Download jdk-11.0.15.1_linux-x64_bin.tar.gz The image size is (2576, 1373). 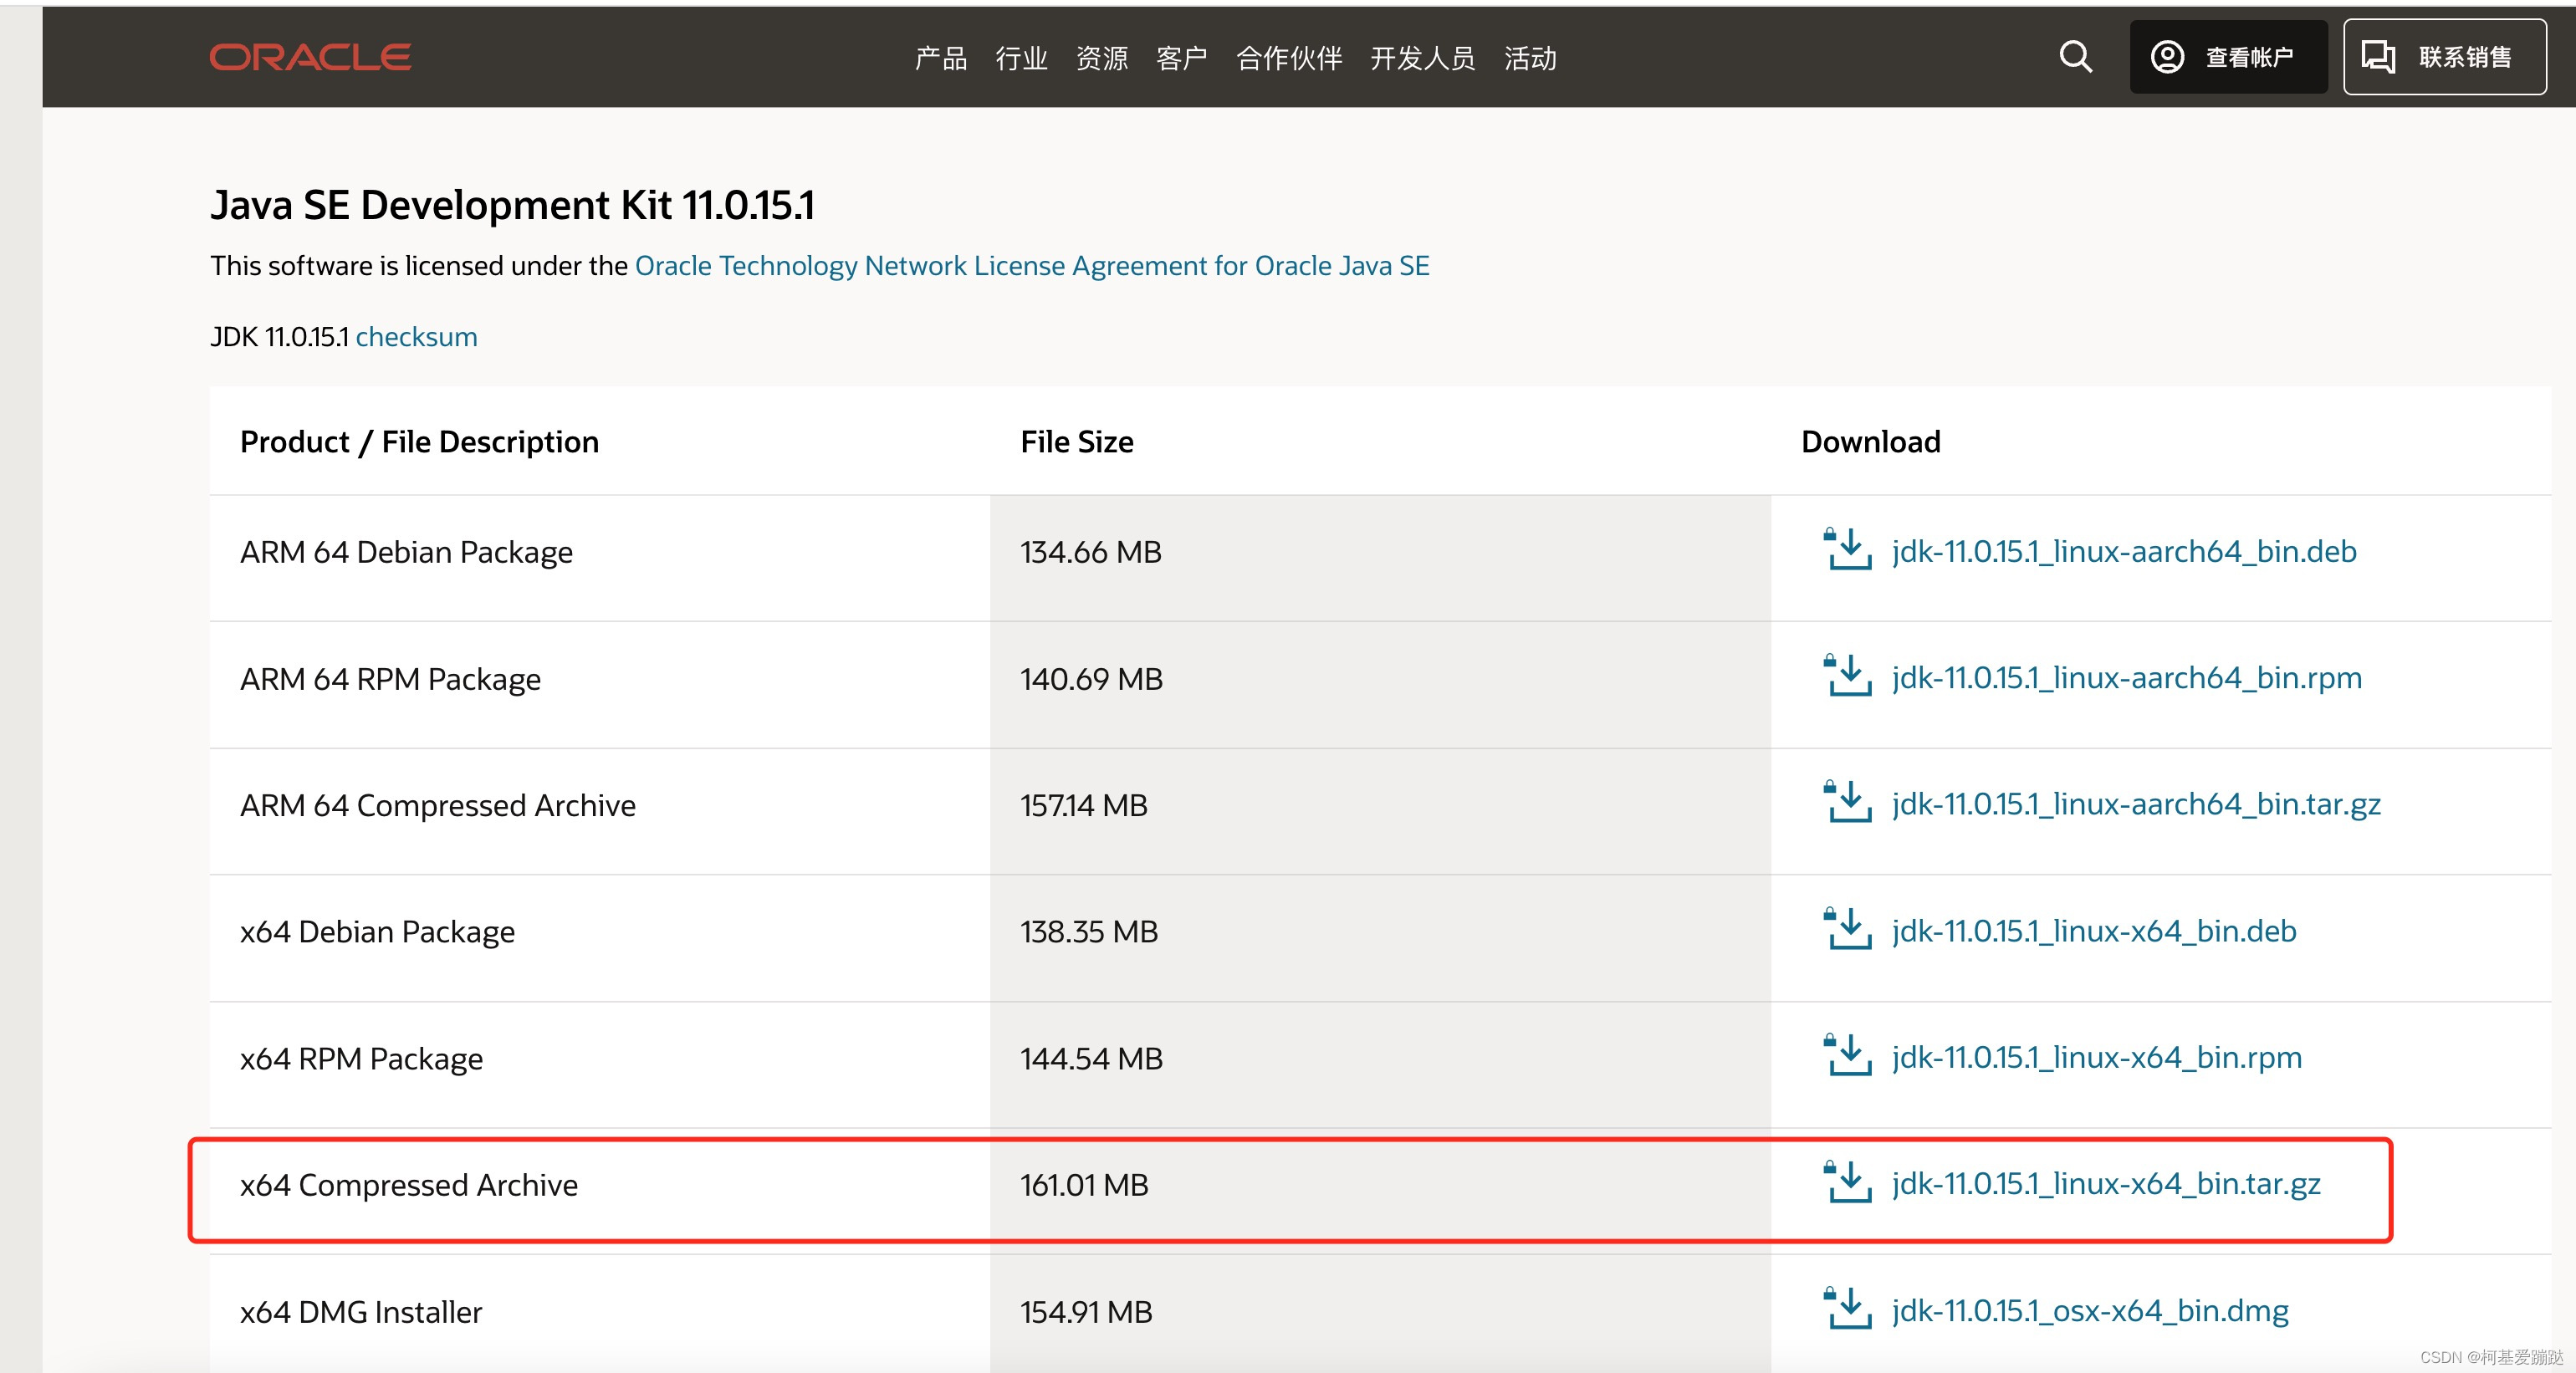[x=2106, y=1184]
